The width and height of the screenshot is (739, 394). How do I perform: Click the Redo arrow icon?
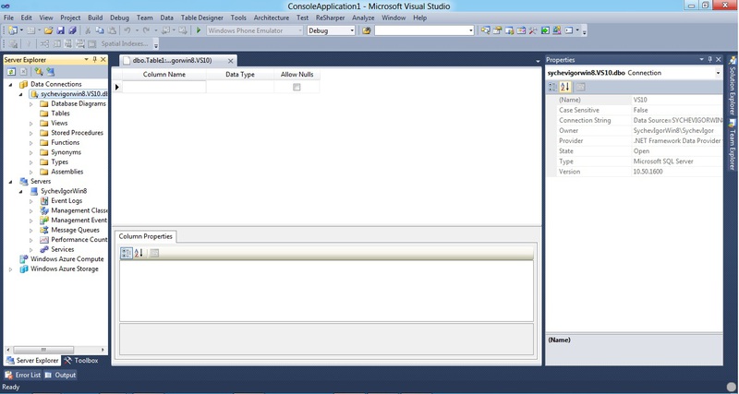pyautogui.click(x=146, y=30)
